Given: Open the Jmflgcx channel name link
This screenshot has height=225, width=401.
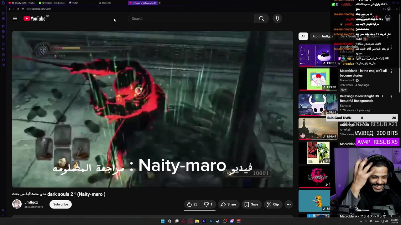Looking at the screenshot, I should [x=31, y=202].
